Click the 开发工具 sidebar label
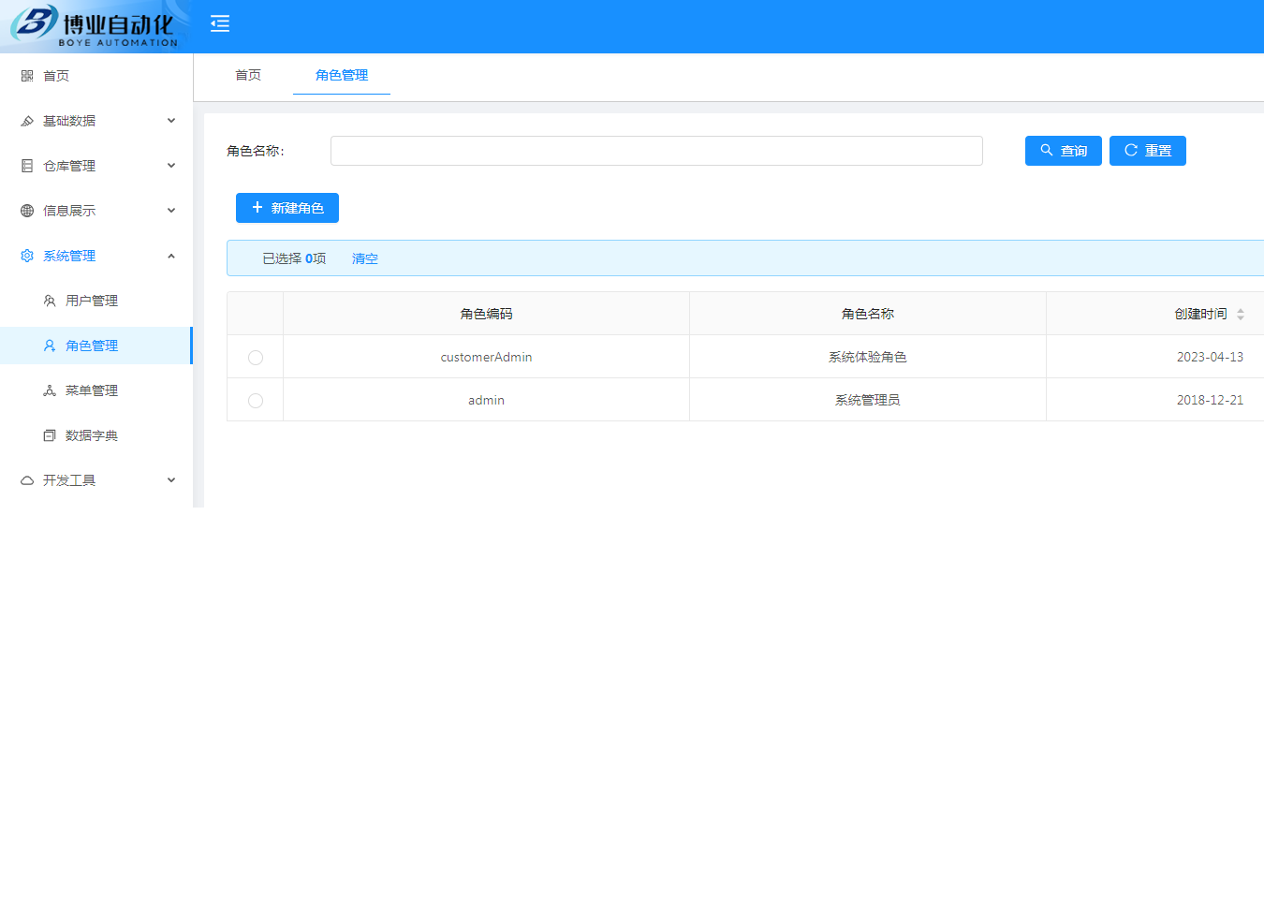 [69, 480]
